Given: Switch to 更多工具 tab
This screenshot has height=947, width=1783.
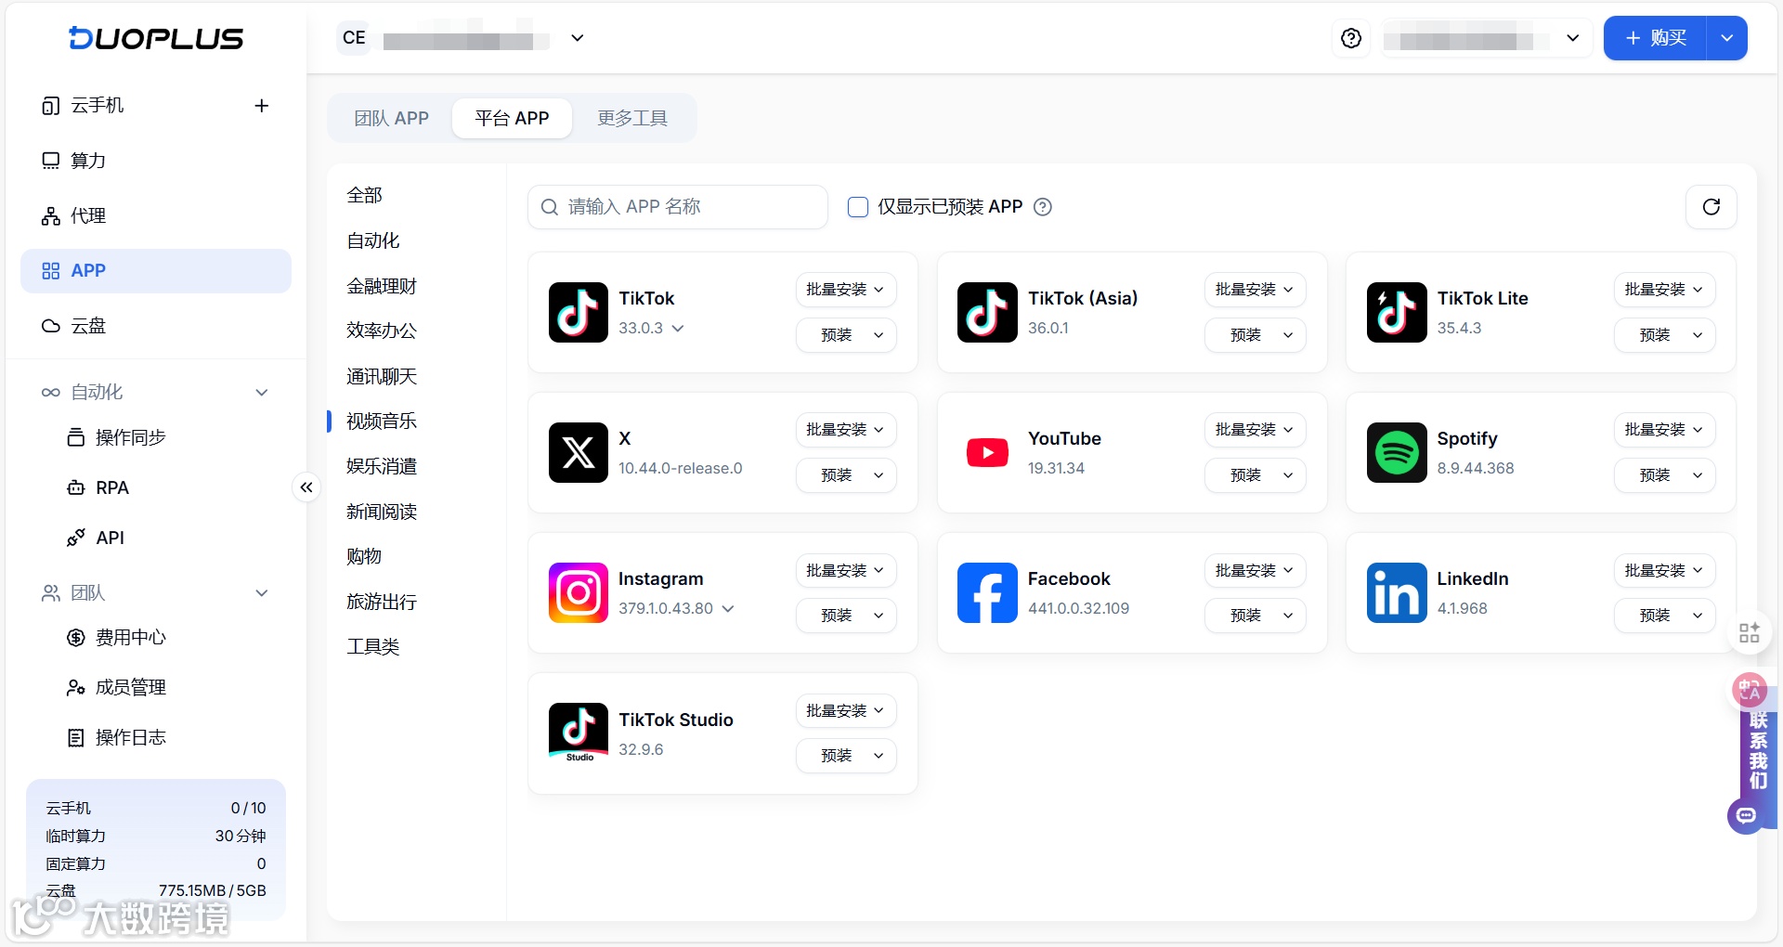Looking at the screenshot, I should tap(632, 119).
